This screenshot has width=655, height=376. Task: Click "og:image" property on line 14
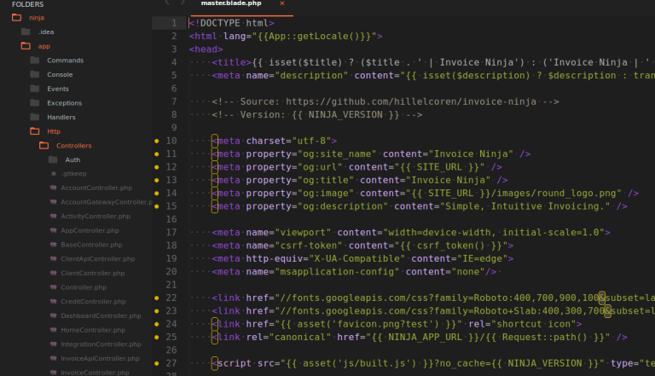[326, 193]
